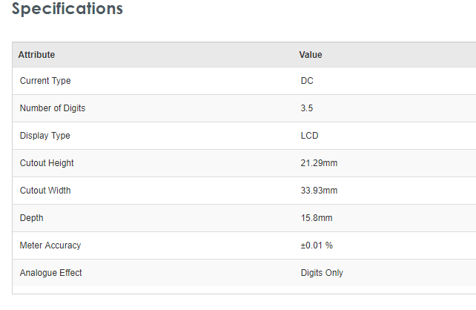Click the Specifications heading
The image size is (476, 310).
pyautogui.click(x=67, y=10)
